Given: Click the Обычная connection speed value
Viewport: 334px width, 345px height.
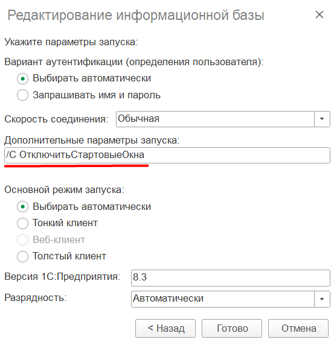Looking at the screenshot, I should [215, 119].
